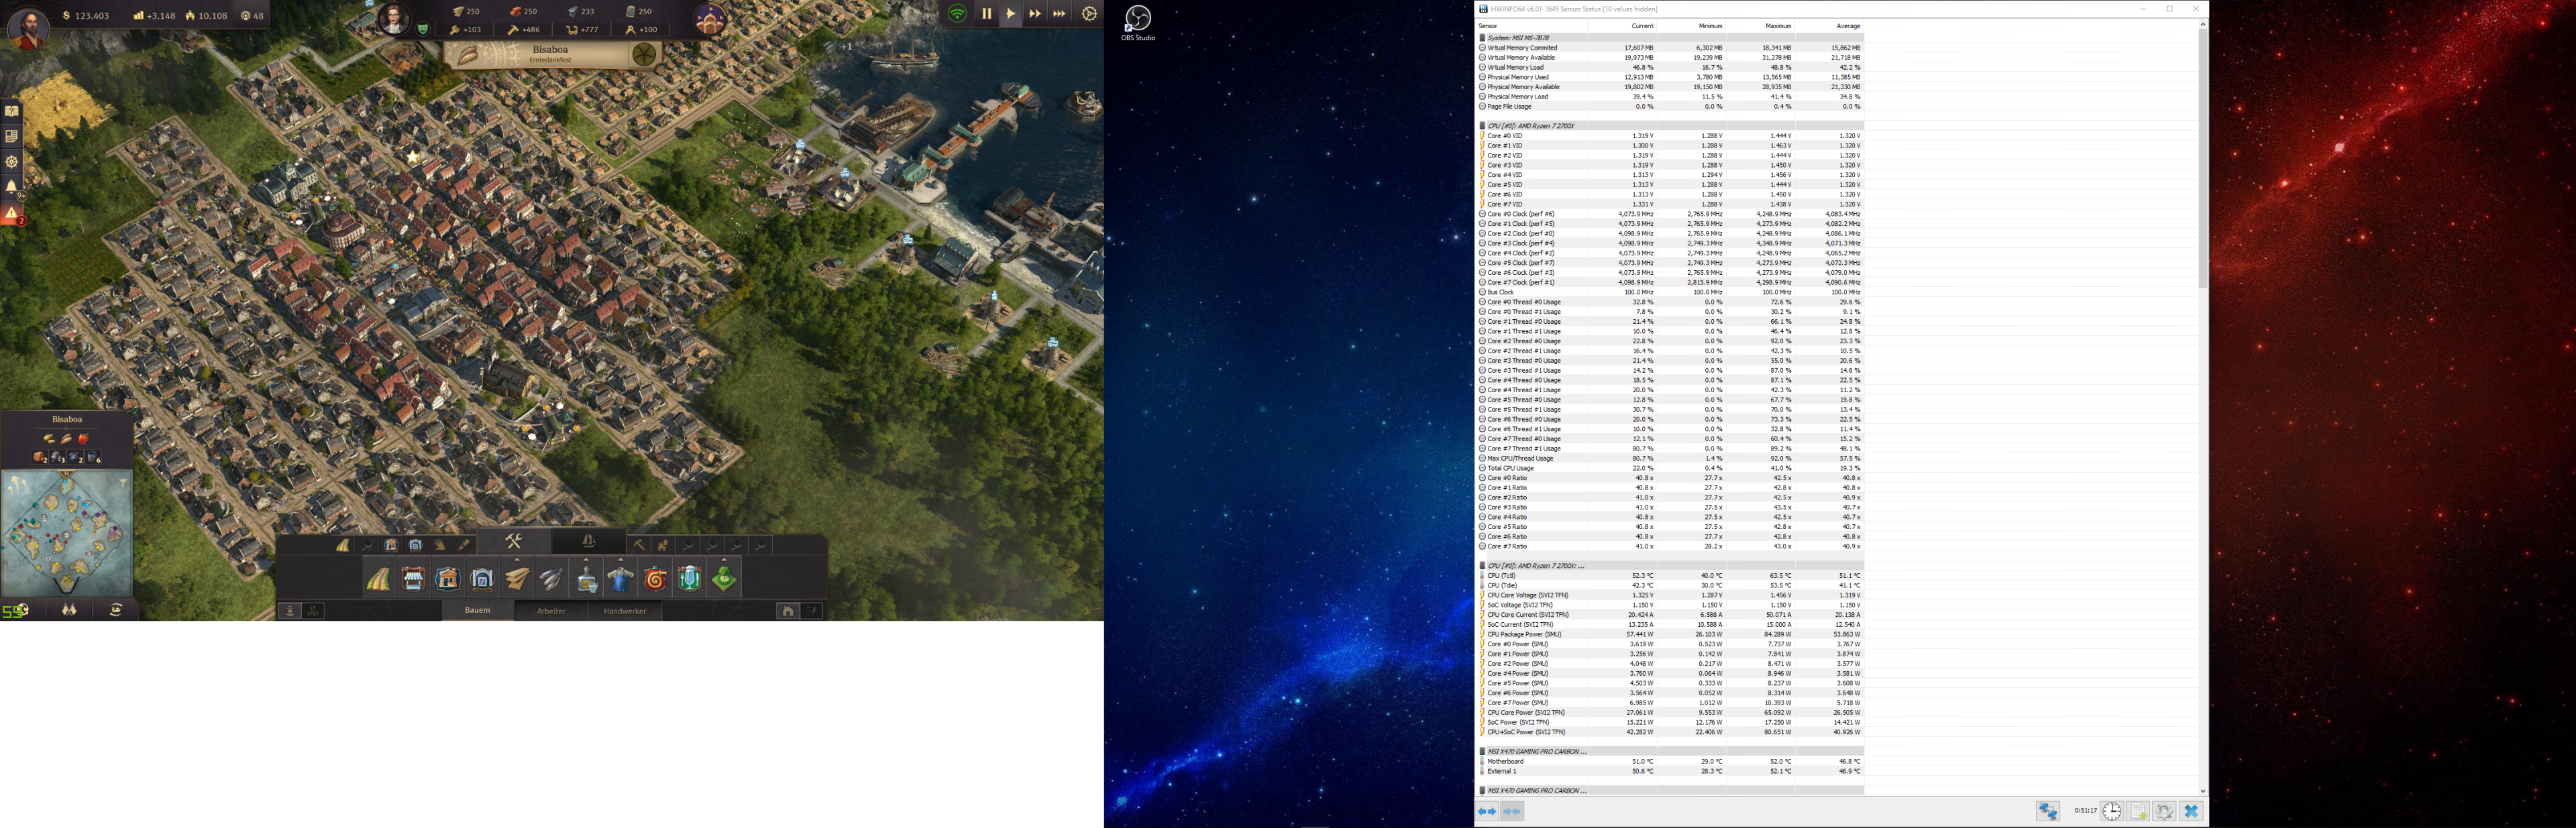The width and height of the screenshot is (2576, 828).
Task: Click HWiNFO reset clock icon
Action: point(2111,811)
